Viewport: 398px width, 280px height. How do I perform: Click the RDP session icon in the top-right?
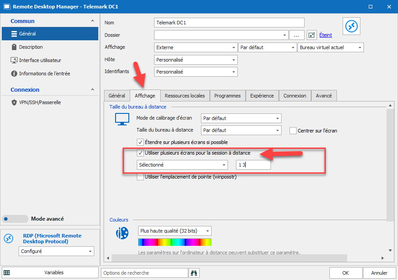click(x=351, y=26)
